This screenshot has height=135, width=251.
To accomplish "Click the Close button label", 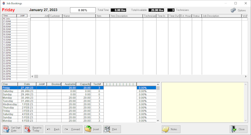I will (241, 129).
